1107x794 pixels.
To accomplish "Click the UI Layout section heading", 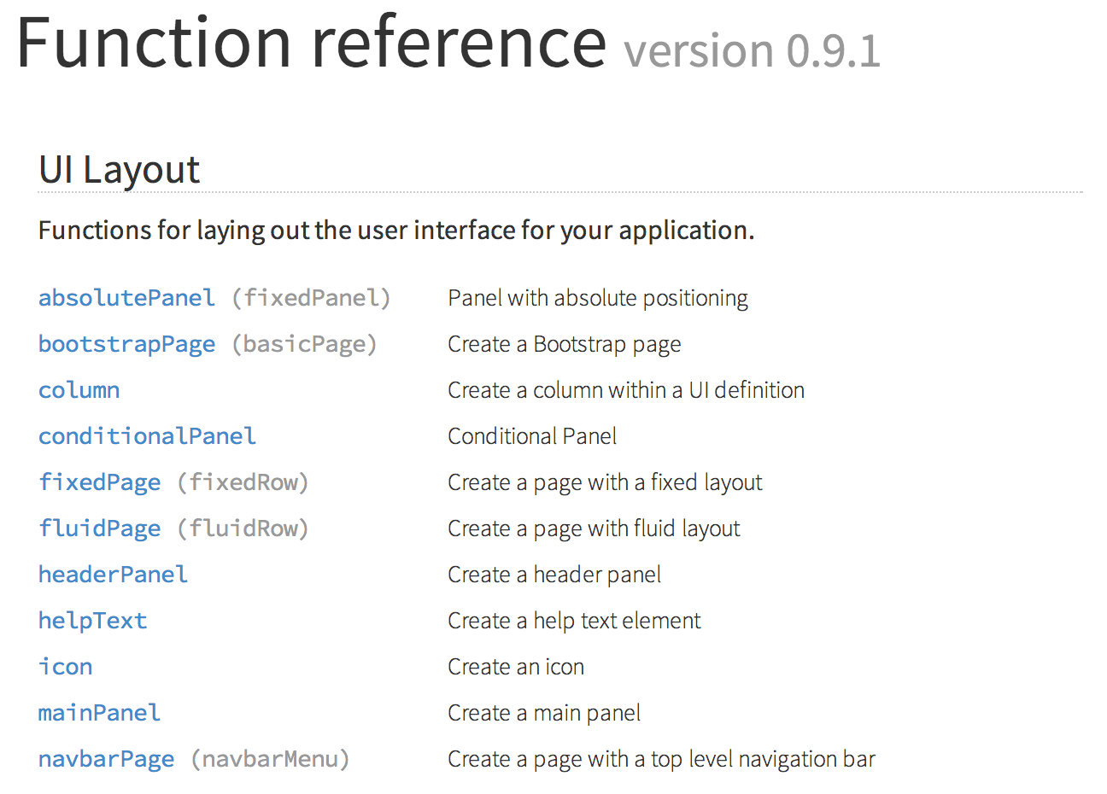I will 119,169.
